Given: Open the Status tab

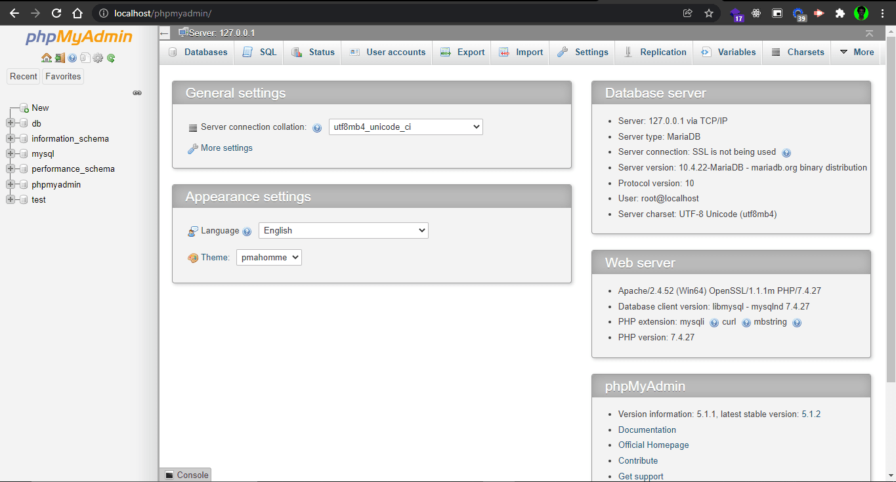Looking at the screenshot, I should (x=313, y=52).
